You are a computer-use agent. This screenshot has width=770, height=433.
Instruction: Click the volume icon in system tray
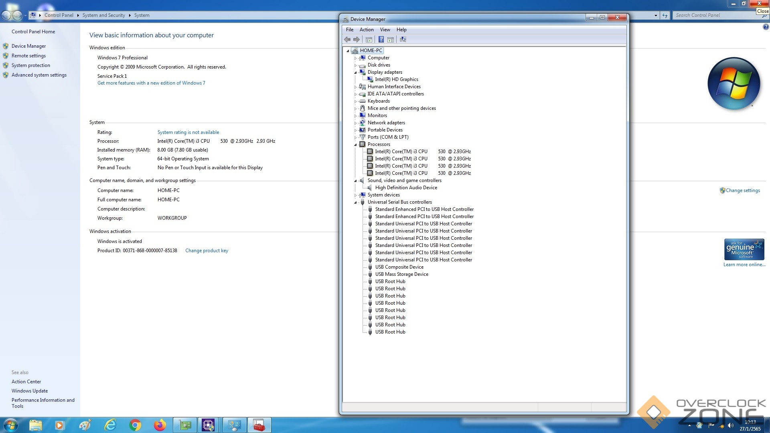730,425
